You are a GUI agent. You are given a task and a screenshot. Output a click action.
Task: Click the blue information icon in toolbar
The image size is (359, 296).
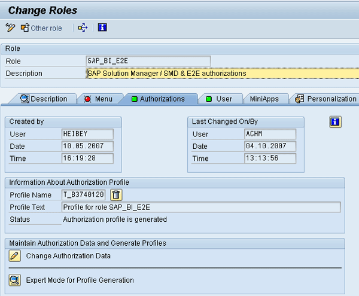click(x=102, y=28)
